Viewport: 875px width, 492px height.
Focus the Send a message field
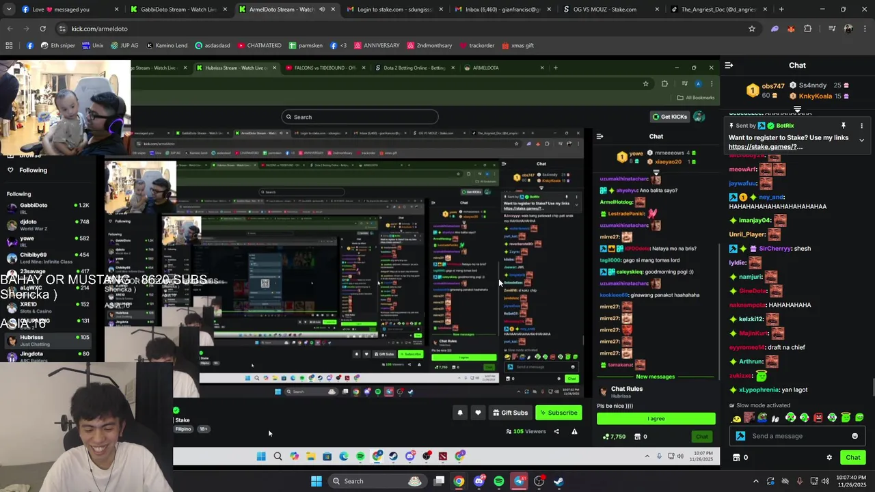tap(796, 436)
